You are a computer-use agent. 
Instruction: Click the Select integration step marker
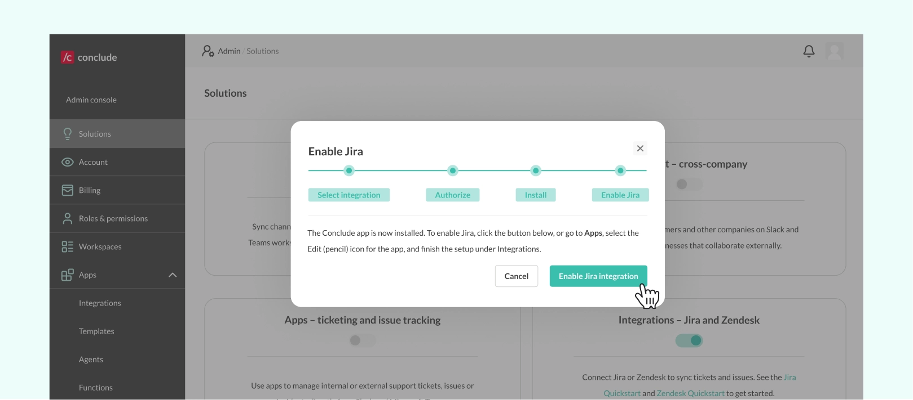point(349,170)
